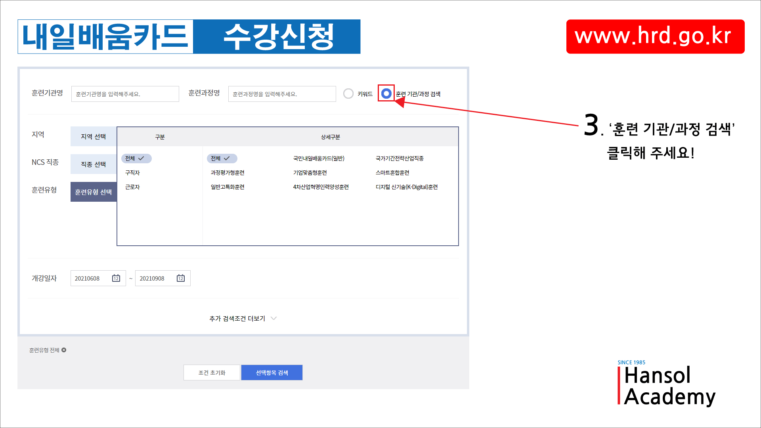Select 국가기간전략산업직종 option
This screenshot has width=761, height=428.
tap(400, 159)
